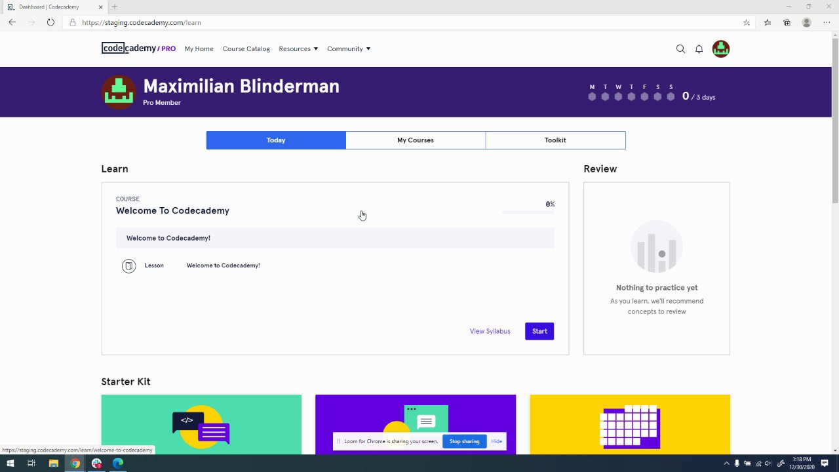Click the Lesson book icon

[x=128, y=265]
